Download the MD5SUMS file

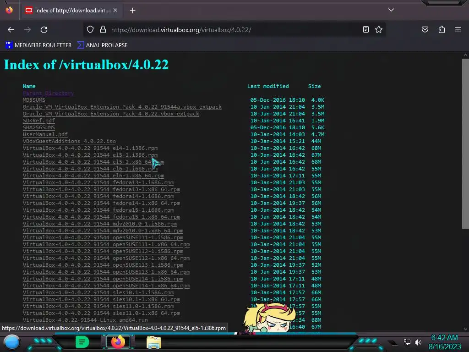tap(34, 100)
